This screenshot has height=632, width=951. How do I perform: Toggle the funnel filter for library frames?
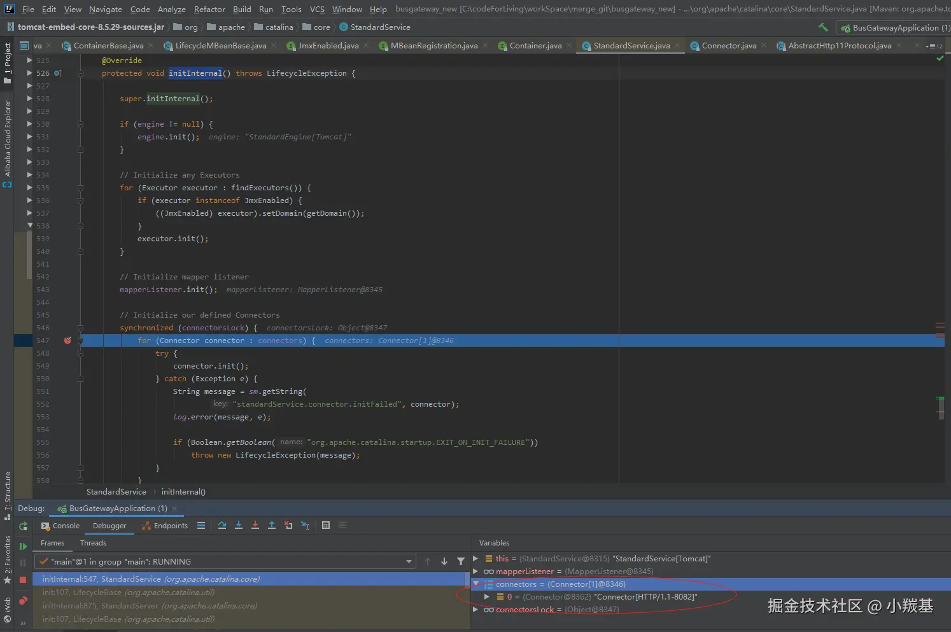pyautogui.click(x=461, y=561)
